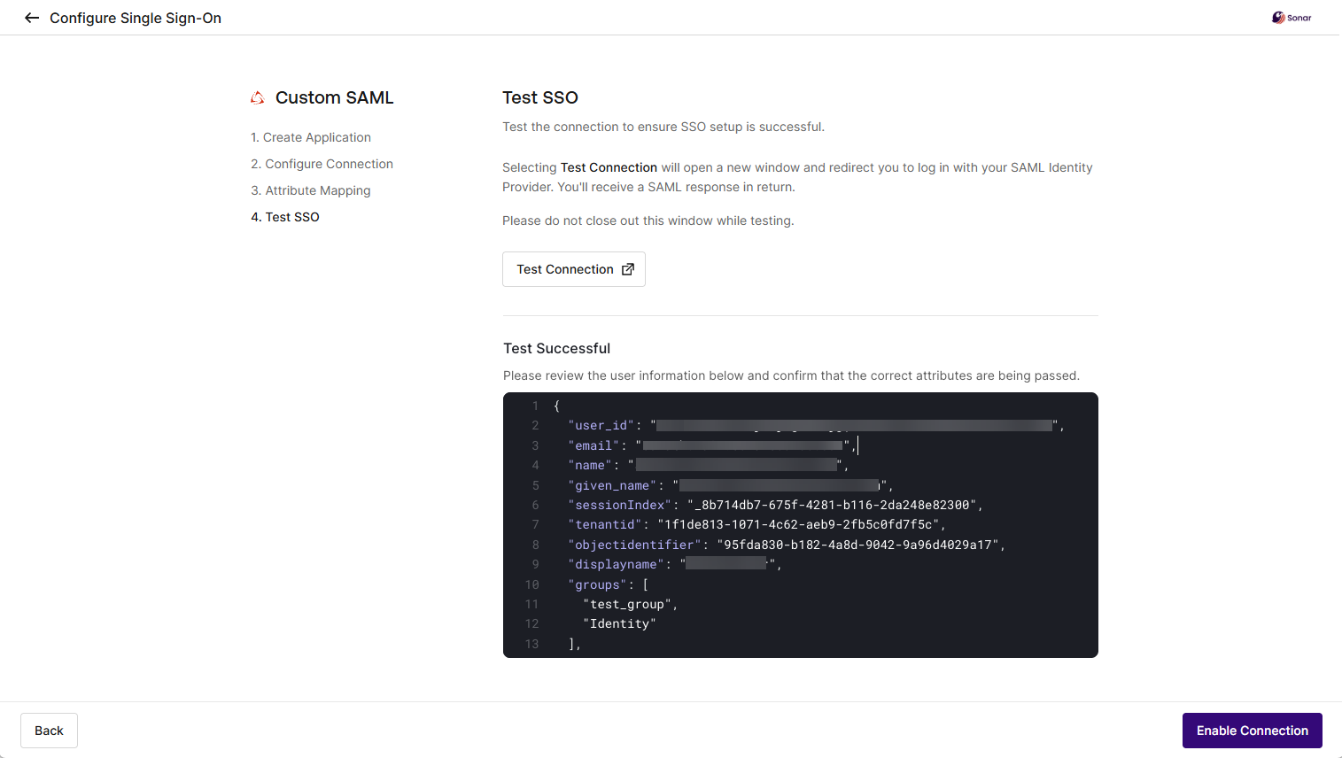
Task: Click the tenantid value in JSON output
Action: 798,524
